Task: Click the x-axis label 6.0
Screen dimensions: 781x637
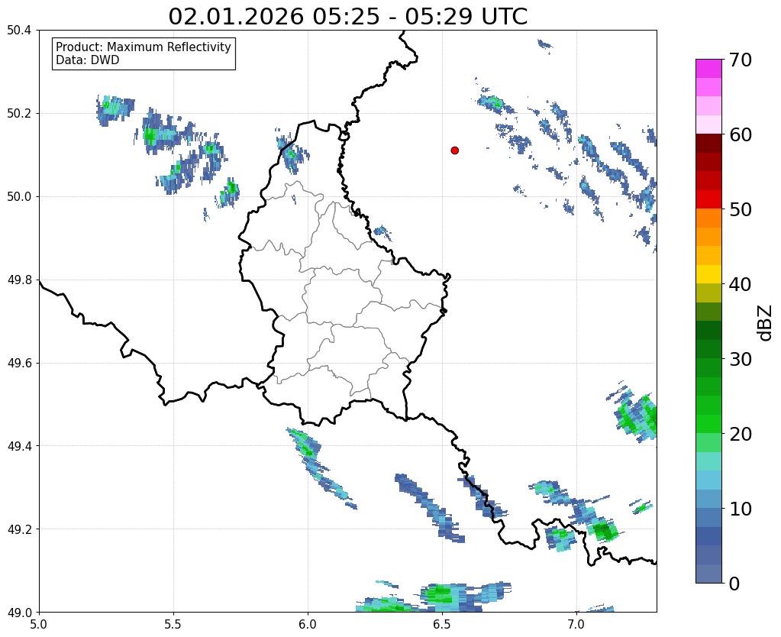Action: [x=308, y=624]
